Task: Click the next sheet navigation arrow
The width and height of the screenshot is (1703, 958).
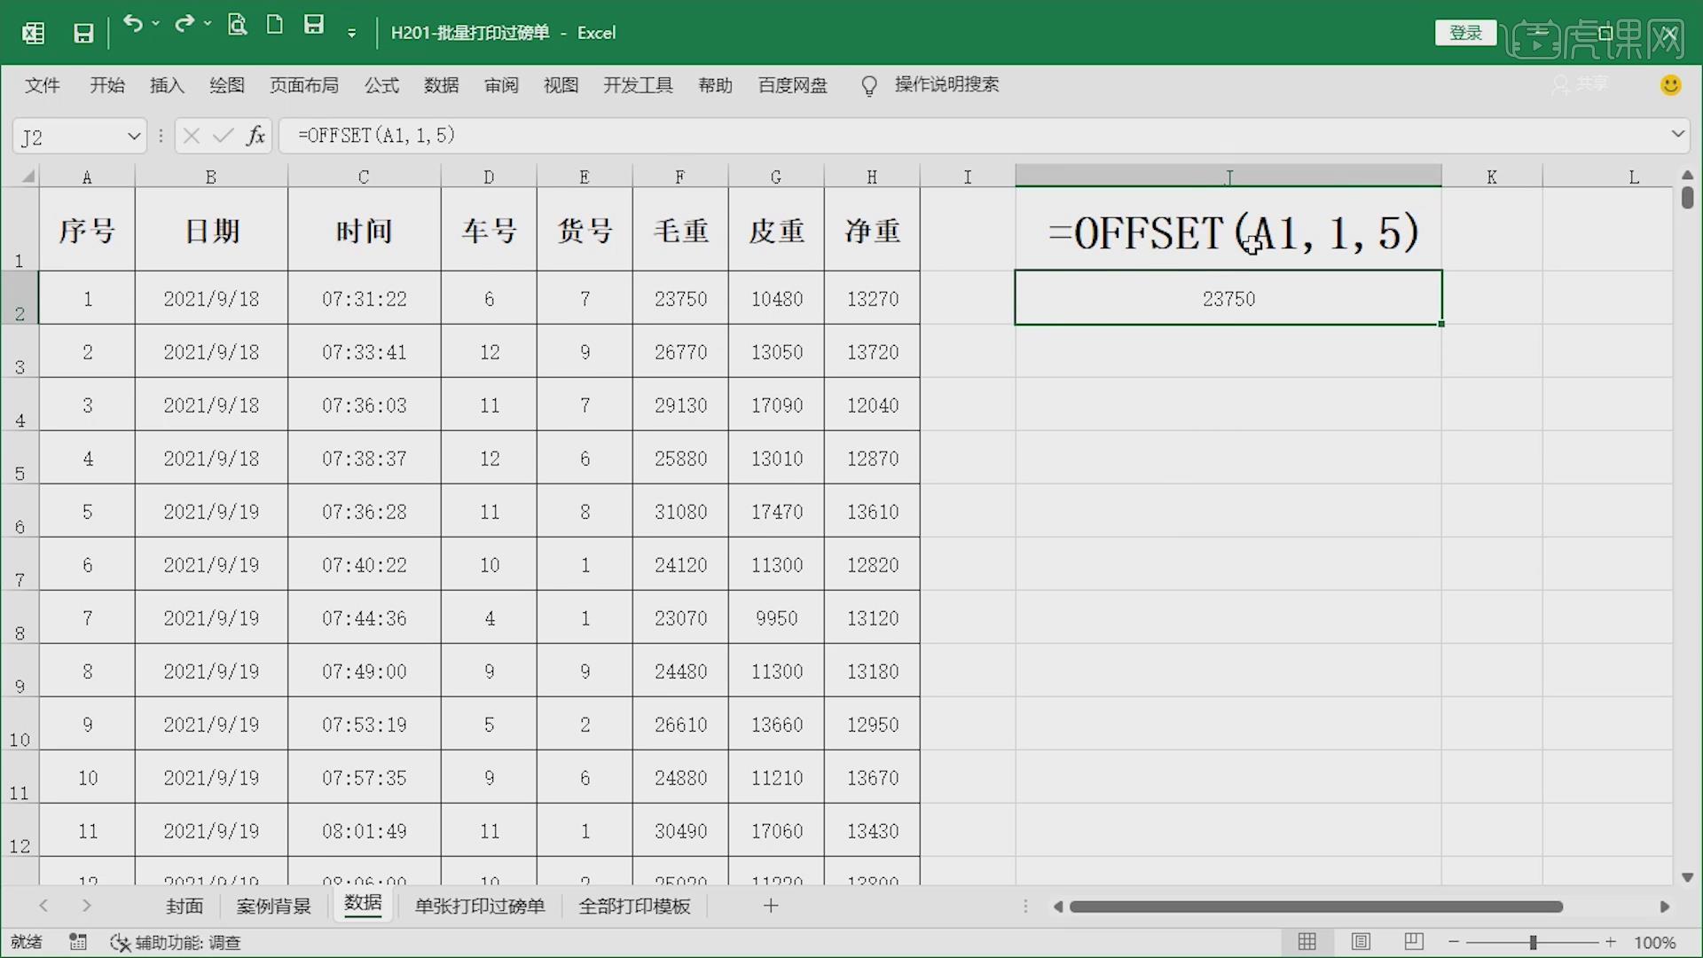Action: (86, 906)
